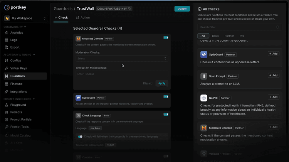Select Guardrails in the sidebar
Screen dimensions: 289x162
point(25,76)
